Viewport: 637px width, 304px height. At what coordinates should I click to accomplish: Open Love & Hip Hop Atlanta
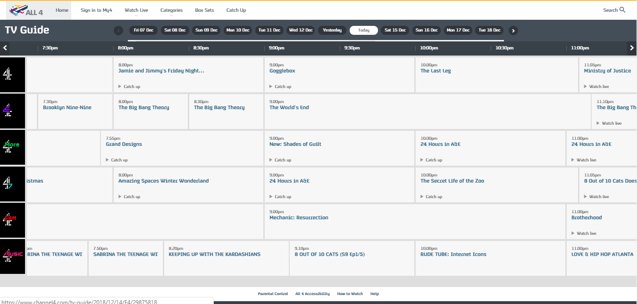tap(602, 255)
